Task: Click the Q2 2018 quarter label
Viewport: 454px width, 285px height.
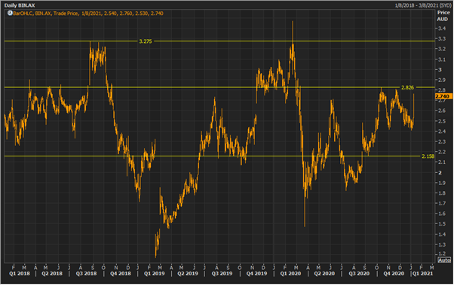Action: pos(52,274)
